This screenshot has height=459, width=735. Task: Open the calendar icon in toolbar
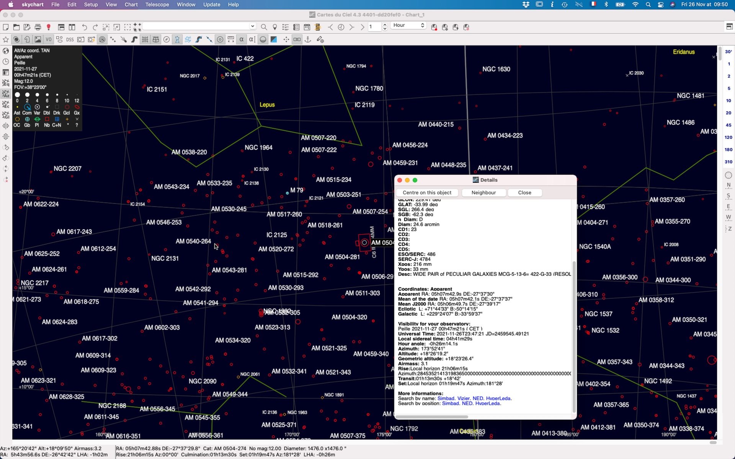pos(307,27)
